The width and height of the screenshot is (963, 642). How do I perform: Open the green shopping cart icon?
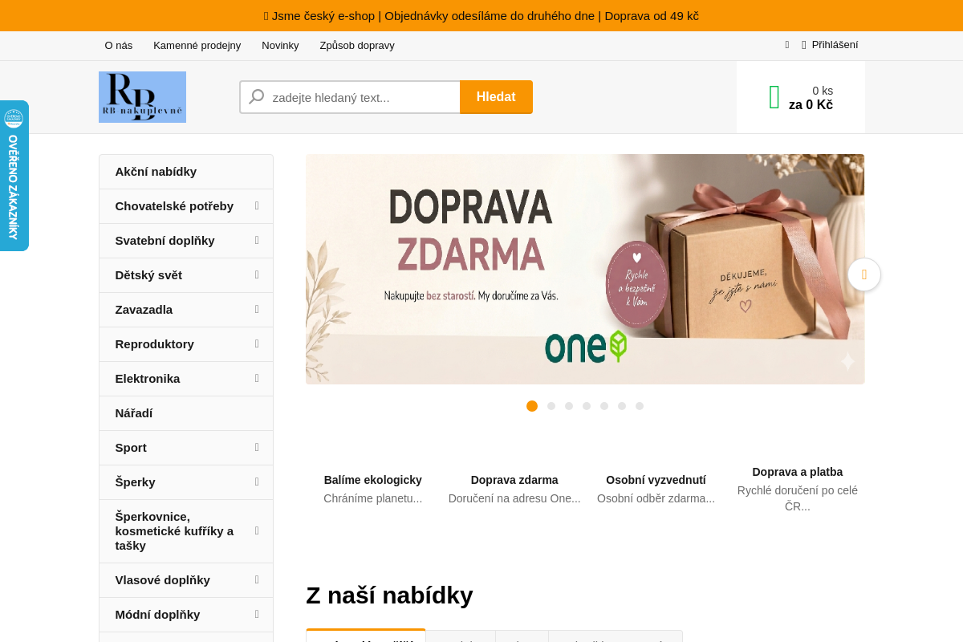(x=774, y=97)
